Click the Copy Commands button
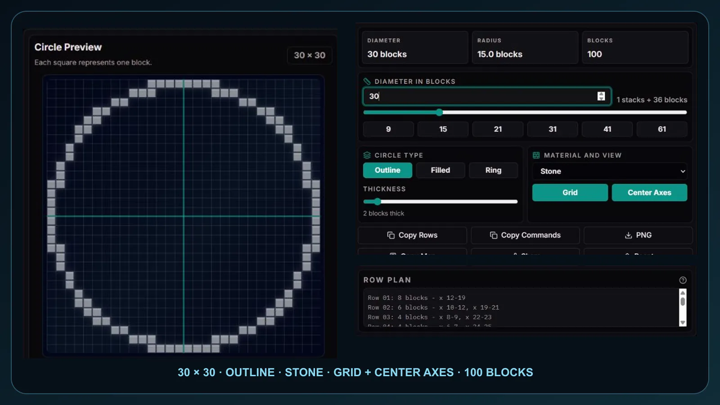The image size is (720, 405). (525, 235)
